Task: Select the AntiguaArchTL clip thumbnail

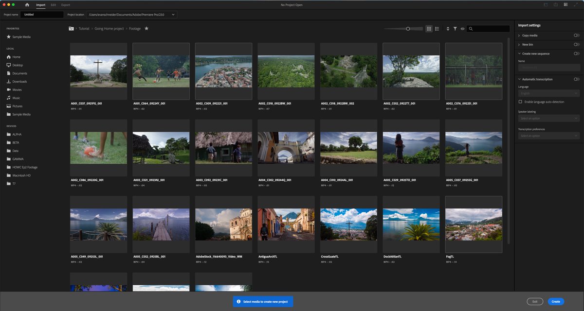Action: (286, 225)
